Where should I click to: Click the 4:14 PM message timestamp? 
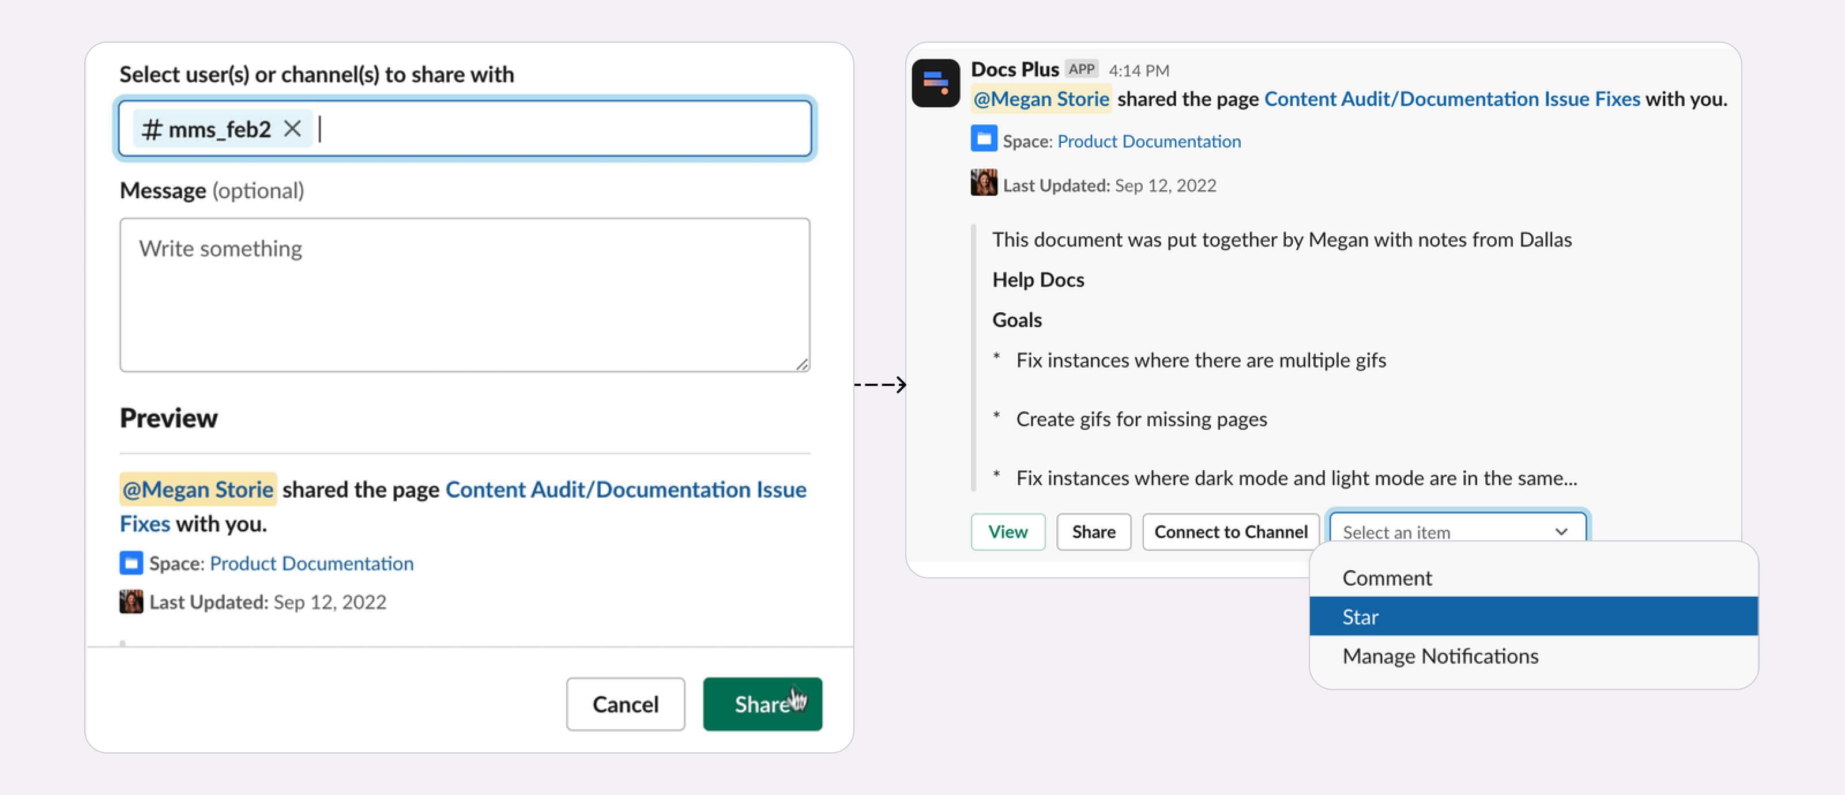[1139, 71]
